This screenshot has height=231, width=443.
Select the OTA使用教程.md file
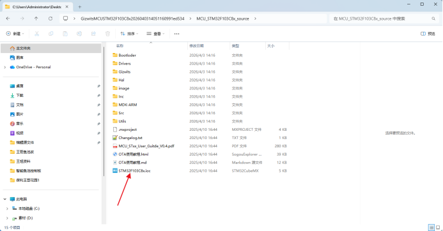[129, 163]
